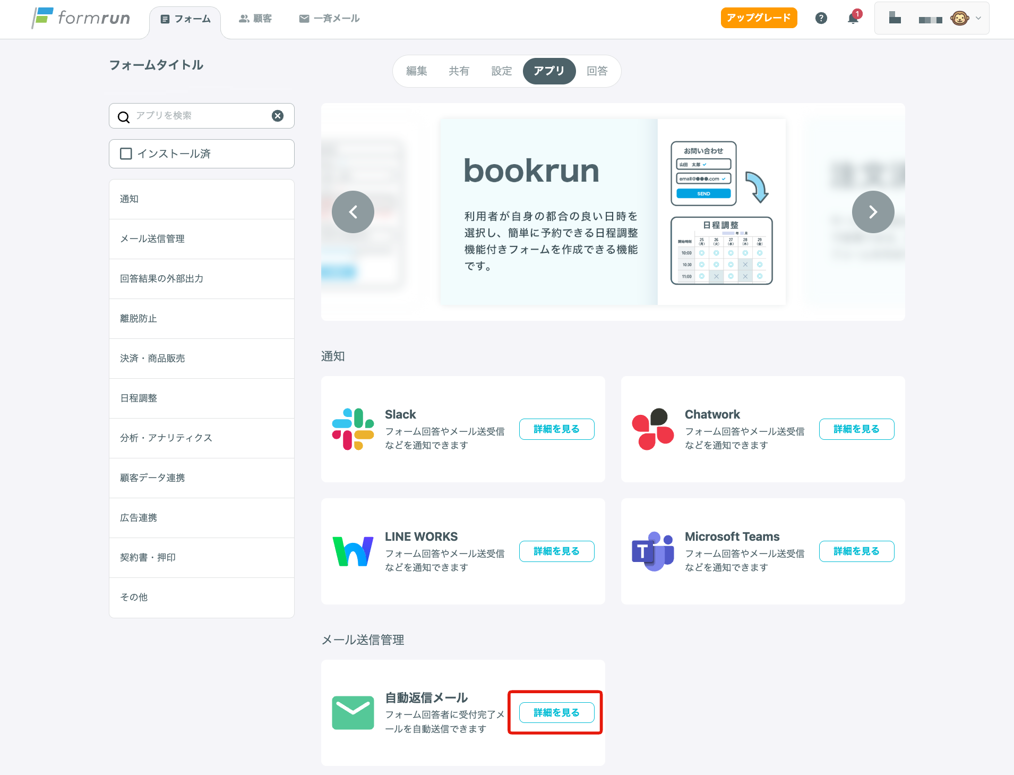Click the LINE WORKS app title

(x=421, y=536)
